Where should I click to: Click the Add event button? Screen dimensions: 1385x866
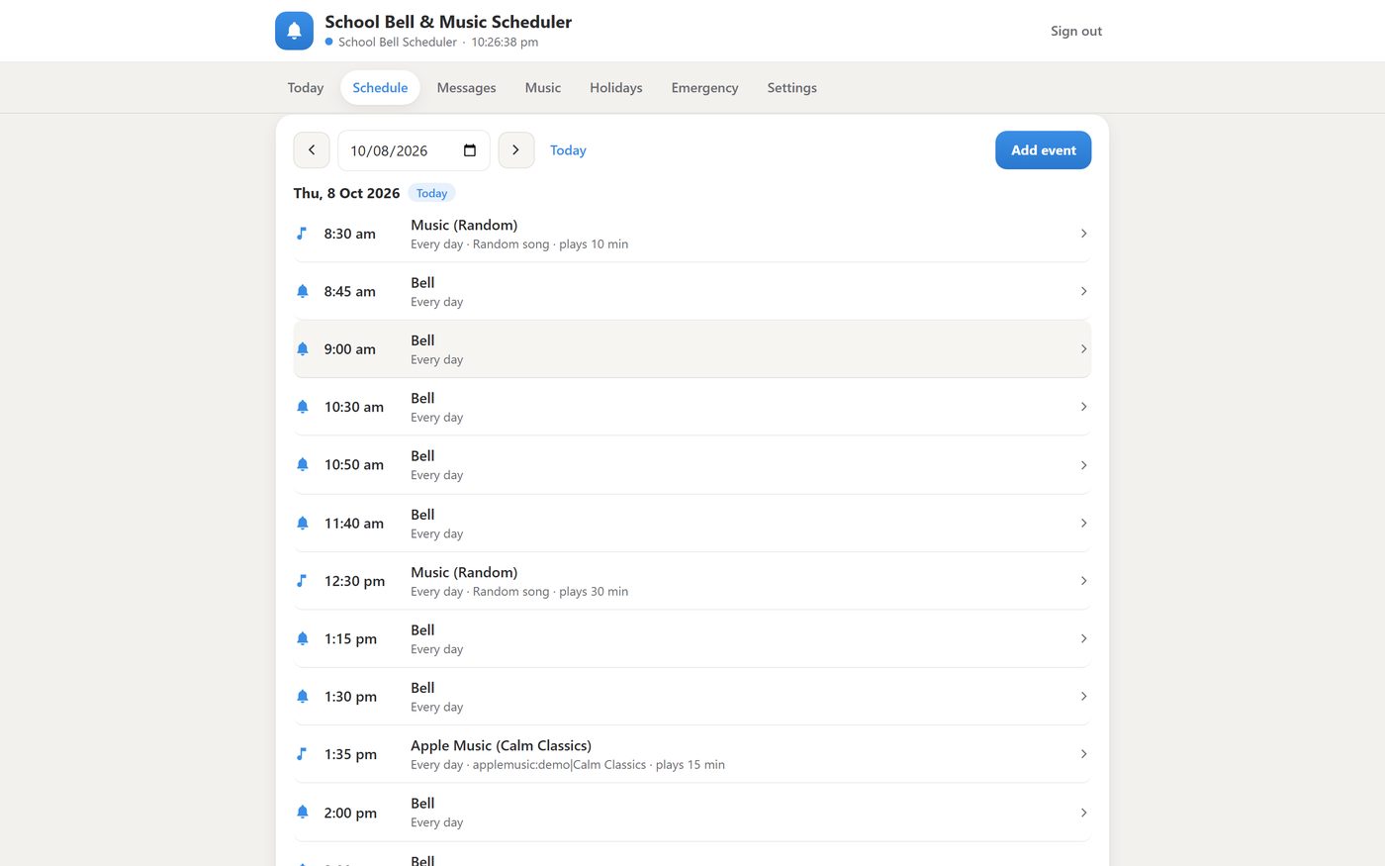1043,150
